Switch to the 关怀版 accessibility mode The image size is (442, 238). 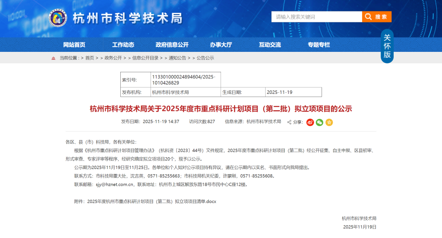(387, 46)
